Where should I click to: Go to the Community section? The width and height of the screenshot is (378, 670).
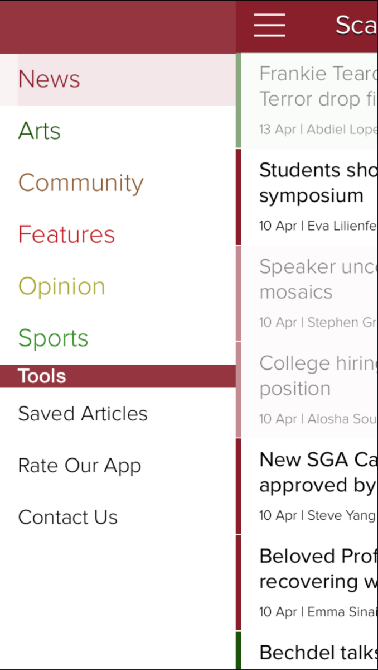[x=81, y=183]
